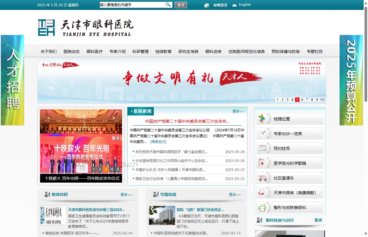Show the next banner with right arrow
The width and height of the screenshot is (368, 237).
[310, 80]
